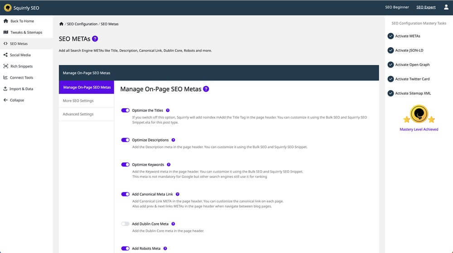Click Activate Twitter Card task label
This screenshot has height=253, width=453.
coord(412,79)
